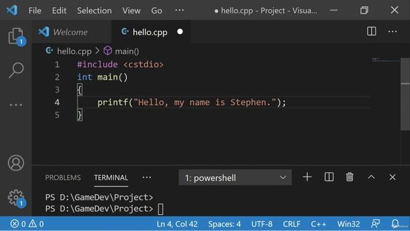Click line number 5 in gutter
This screenshot has width=410, height=231.
pyautogui.click(x=57, y=115)
